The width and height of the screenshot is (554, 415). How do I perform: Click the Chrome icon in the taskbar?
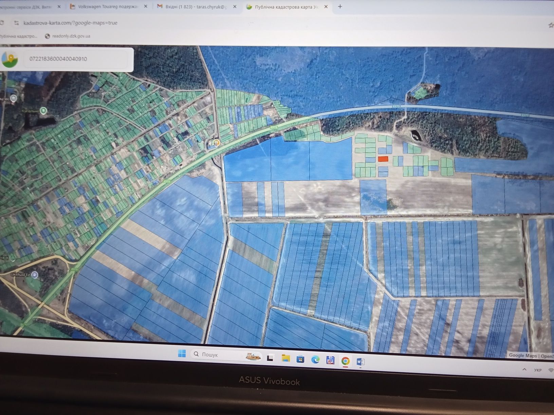coord(345,361)
